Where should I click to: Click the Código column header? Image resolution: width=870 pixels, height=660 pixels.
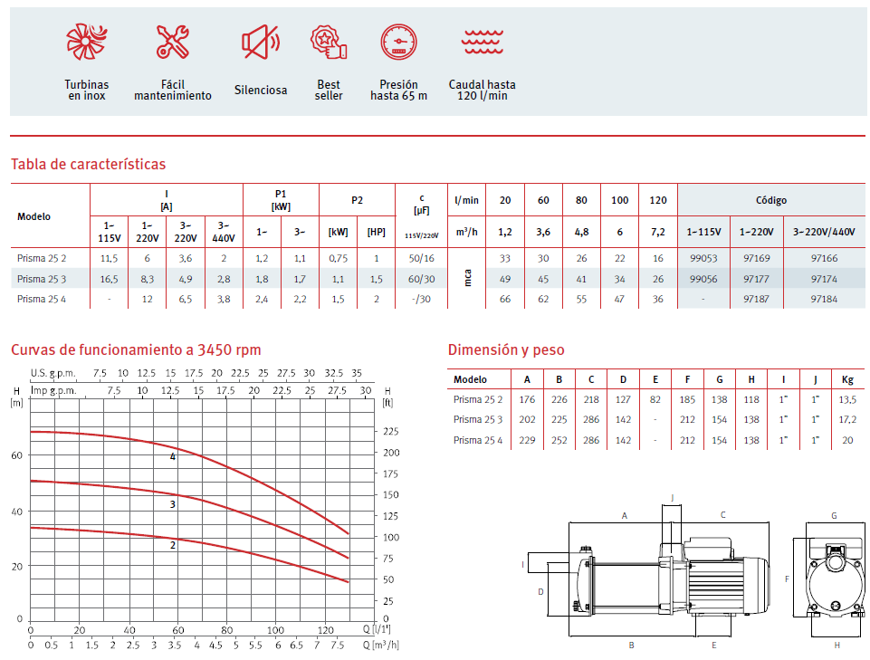[771, 200]
